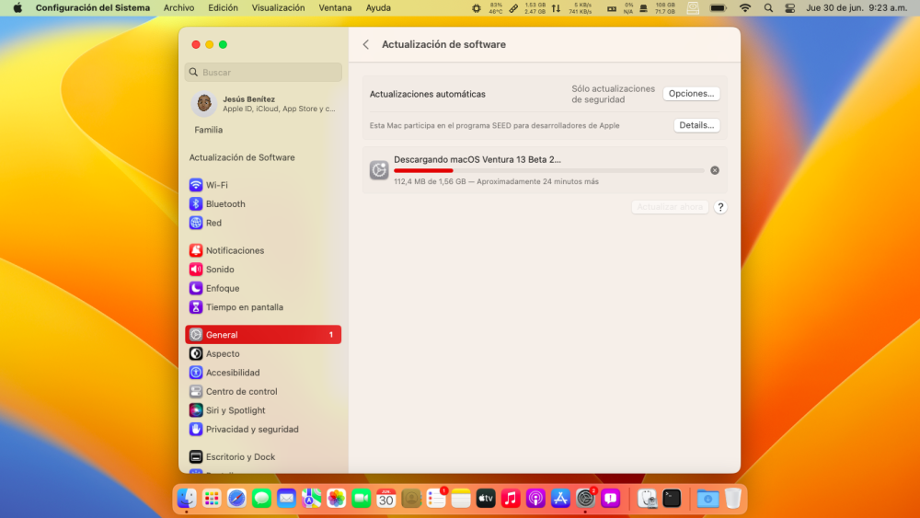Image resolution: width=920 pixels, height=518 pixels.
Task: Open Reminders from the Dock
Action: point(436,499)
